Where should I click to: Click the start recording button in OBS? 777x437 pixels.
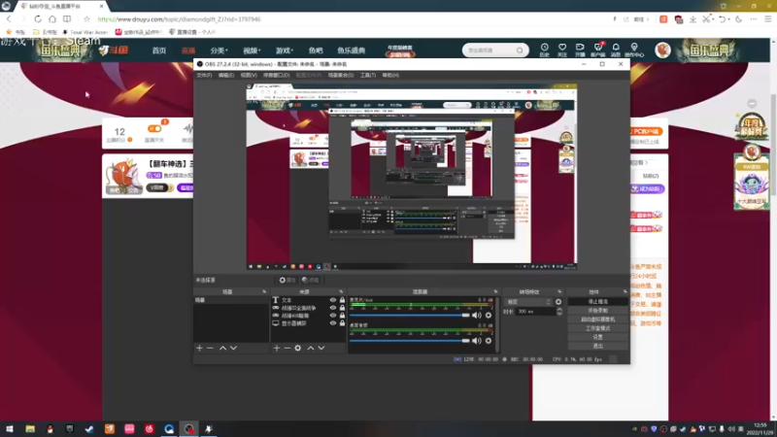(597, 311)
